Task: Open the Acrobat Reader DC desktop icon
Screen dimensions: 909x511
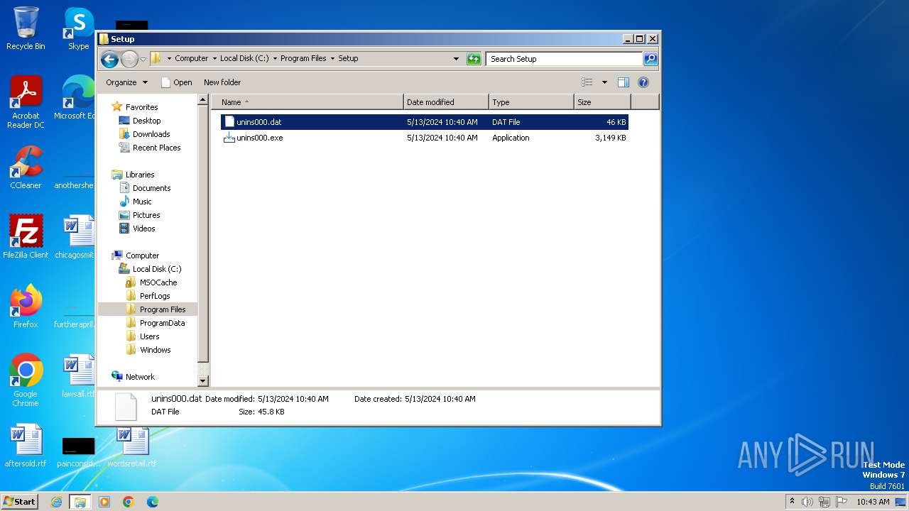Action: pyautogui.click(x=26, y=102)
